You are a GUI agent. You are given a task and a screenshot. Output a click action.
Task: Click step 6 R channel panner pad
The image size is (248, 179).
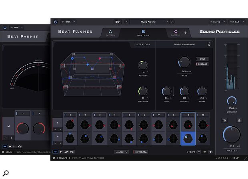[144, 138]
